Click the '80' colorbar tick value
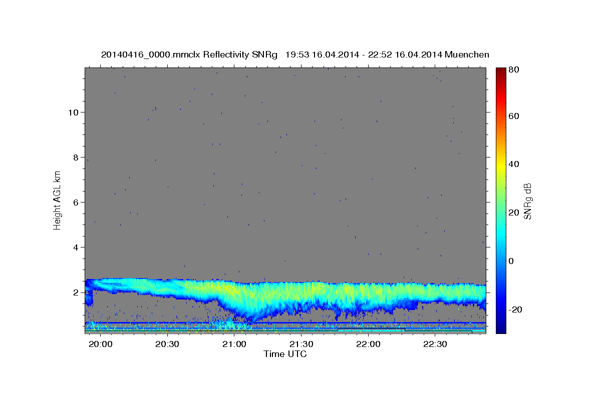This screenshot has width=601, height=400. (x=514, y=69)
